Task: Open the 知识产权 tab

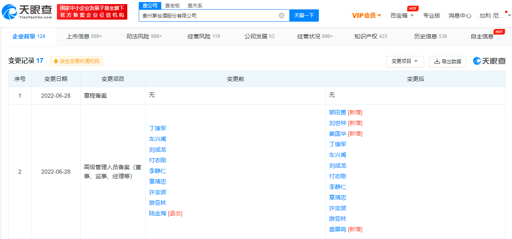Action: pyautogui.click(x=371, y=36)
